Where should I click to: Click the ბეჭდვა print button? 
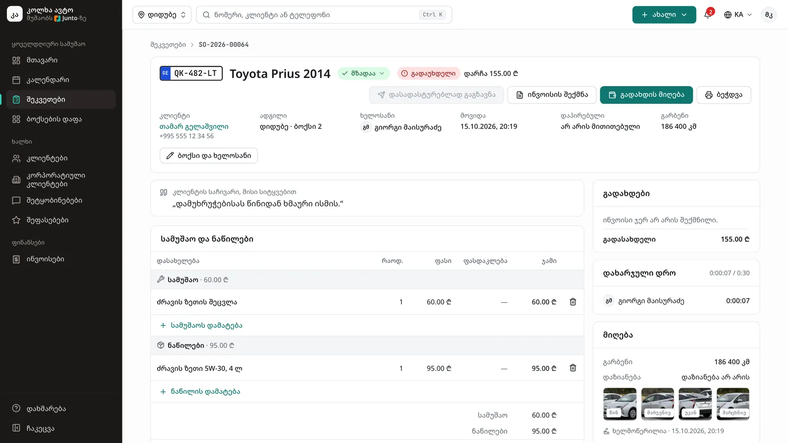click(x=723, y=95)
